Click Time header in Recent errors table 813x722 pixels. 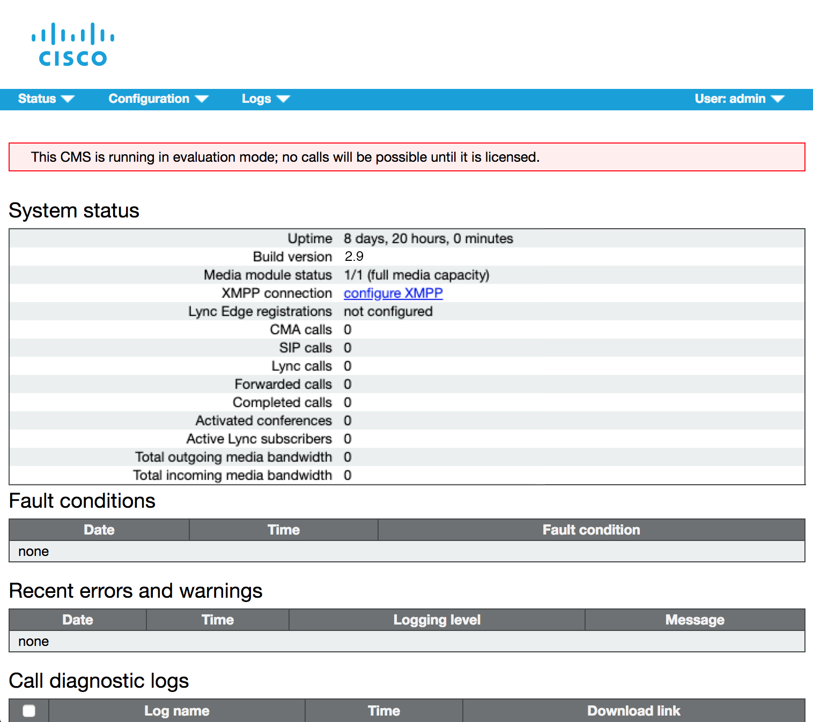pos(218,620)
